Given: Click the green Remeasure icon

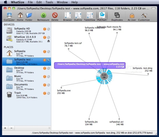Looking at the screenshot, I should 43,15.
